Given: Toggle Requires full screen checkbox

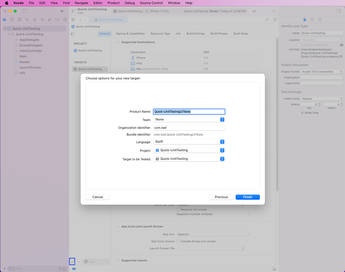Looking at the screenshot, I should point(178,209).
